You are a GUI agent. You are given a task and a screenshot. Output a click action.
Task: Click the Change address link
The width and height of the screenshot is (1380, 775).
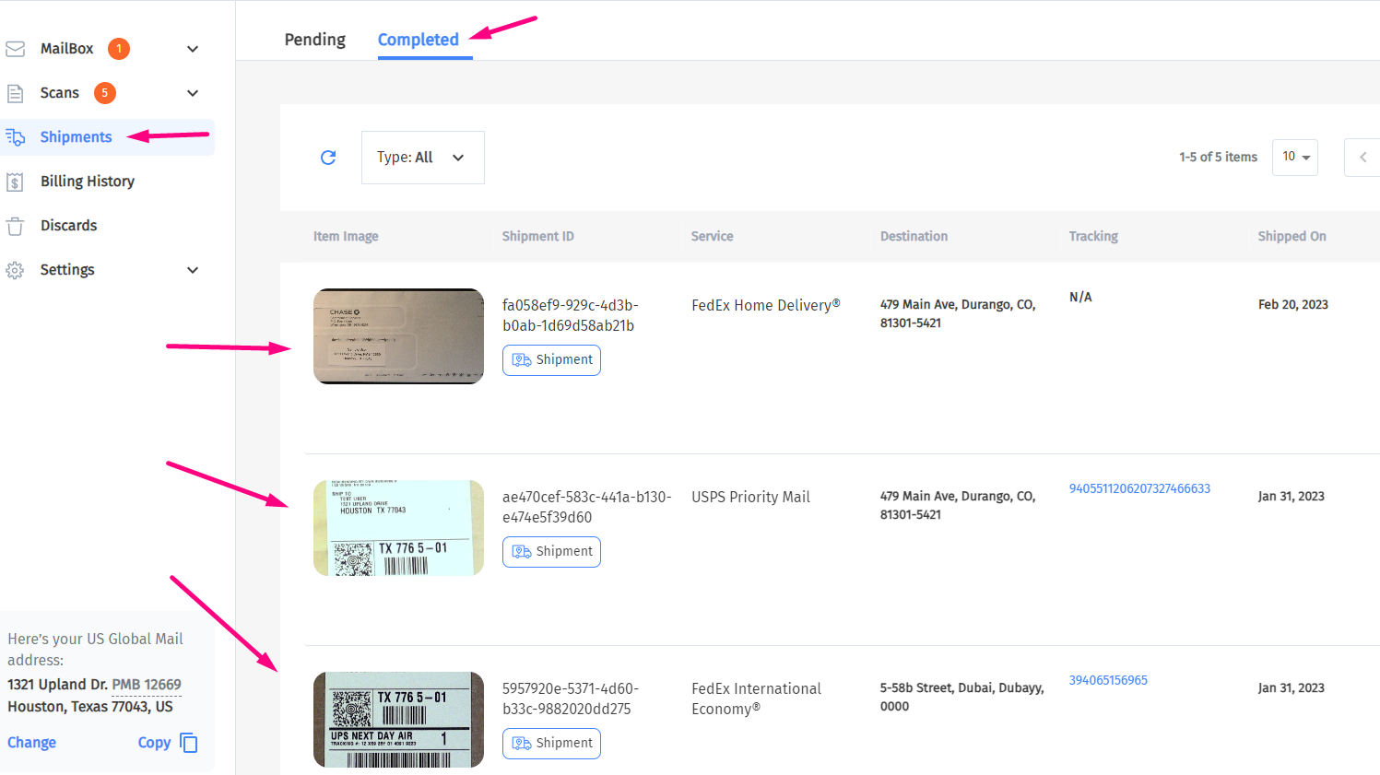coord(32,743)
